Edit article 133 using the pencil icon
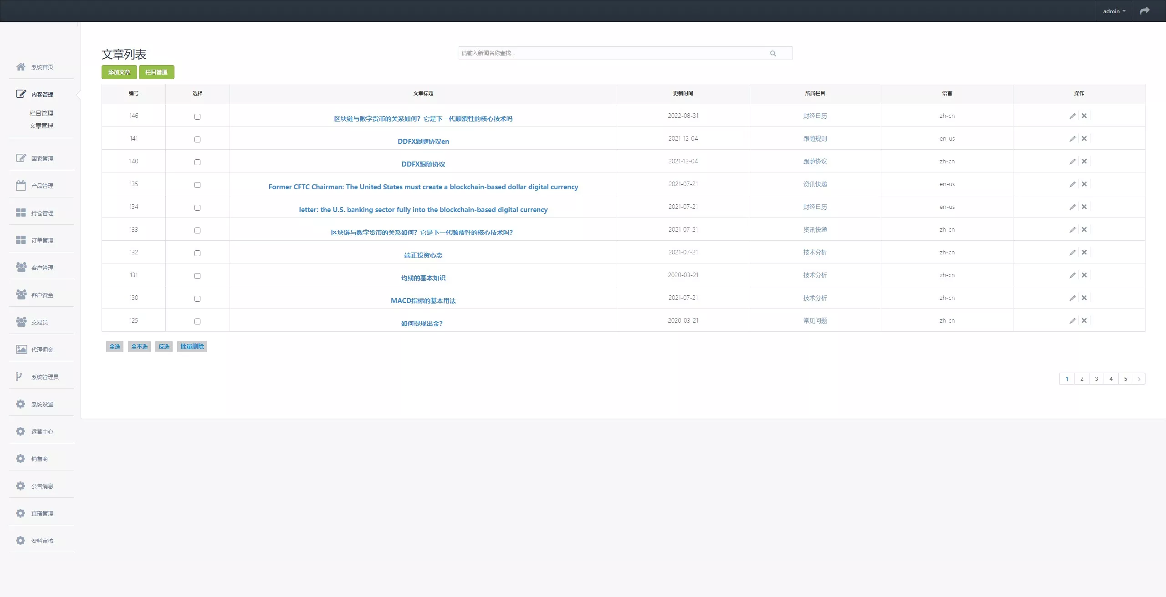This screenshot has height=597, width=1166. [1072, 230]
